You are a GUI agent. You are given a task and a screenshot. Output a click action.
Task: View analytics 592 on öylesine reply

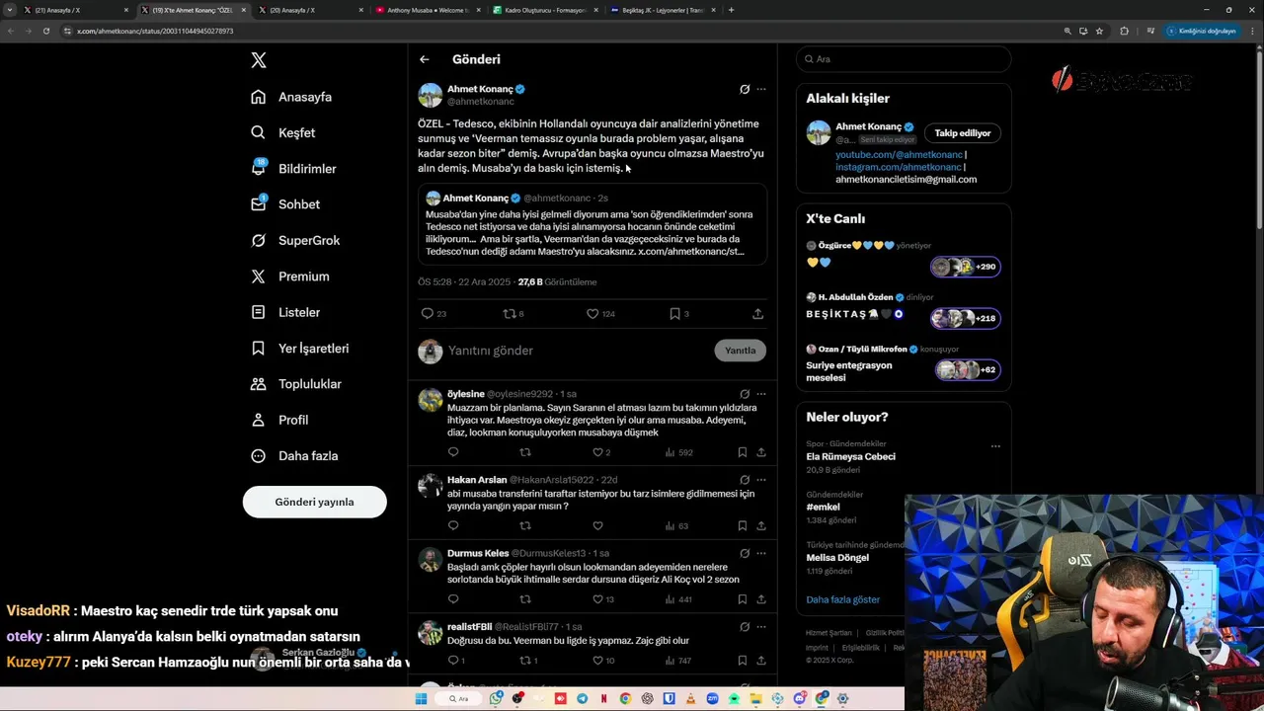(679, 452)
